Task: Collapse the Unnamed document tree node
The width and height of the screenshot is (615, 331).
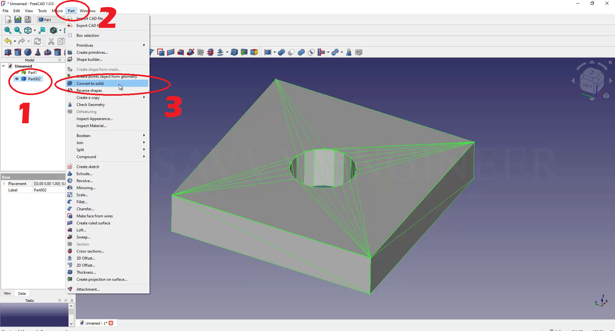Action: coord(4,66)
